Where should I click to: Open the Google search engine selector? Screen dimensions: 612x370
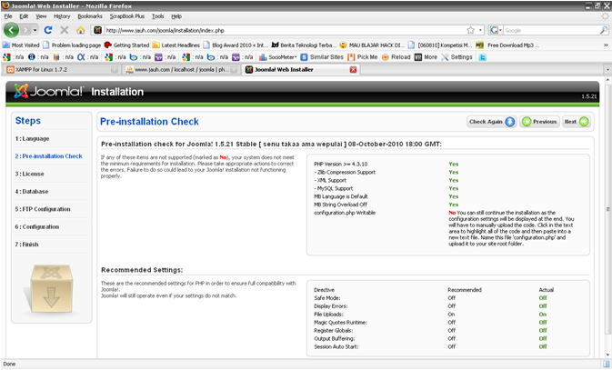(x=496, y=30)
